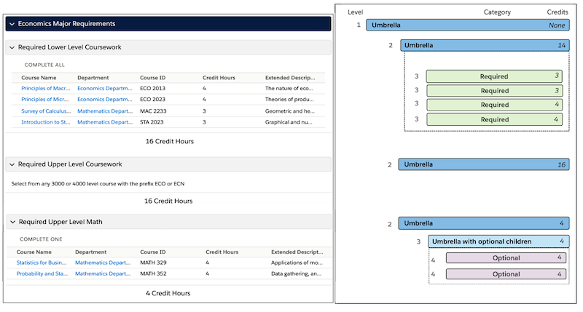The height and width of the screenshot is (312, 583).
Task: Click 'Applications of mo...' description cell
Action: 297,263
